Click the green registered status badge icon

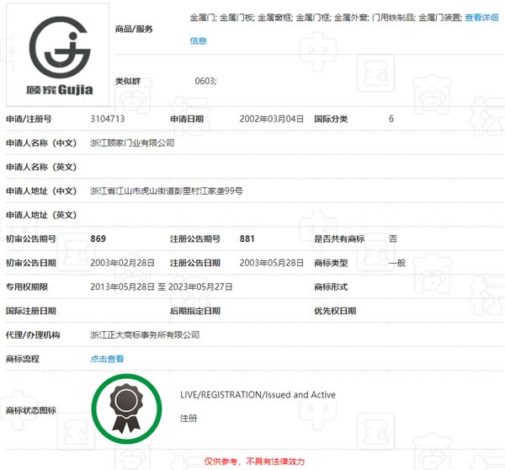tap(126, 409)
